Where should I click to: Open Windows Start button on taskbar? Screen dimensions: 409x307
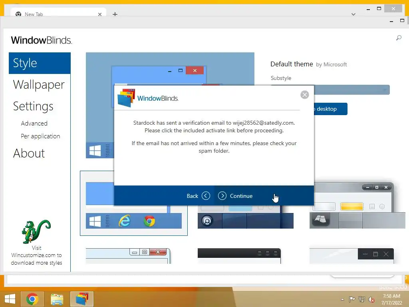(10, 299)
